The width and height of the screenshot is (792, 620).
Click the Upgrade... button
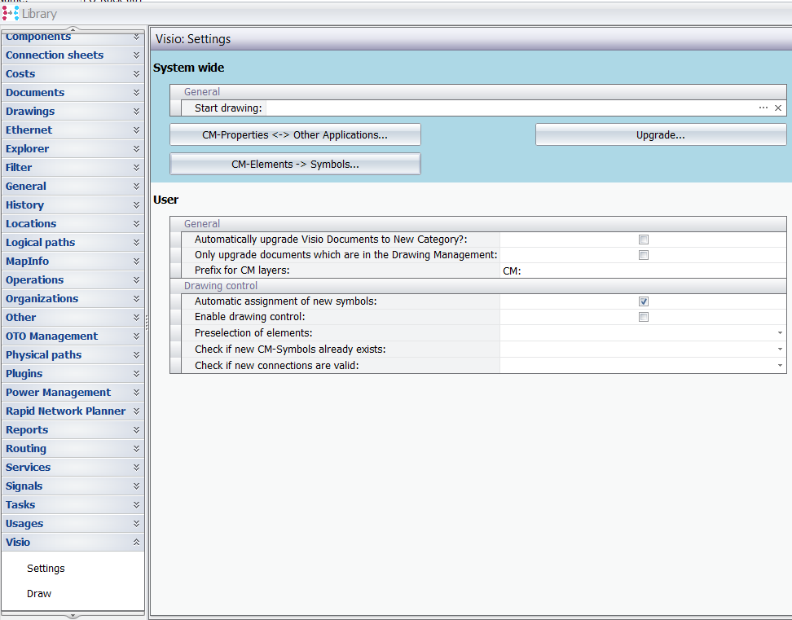pyautogui.click(x=661, y=134)
